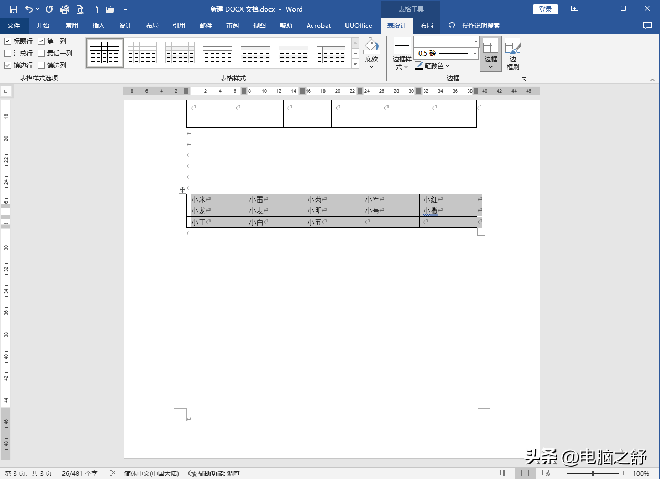Image resolution: width=660 pixels, height=479 pixels.
Task: Enable the Banded Columns (镶边列) checkbox
Action: point(41,65)
